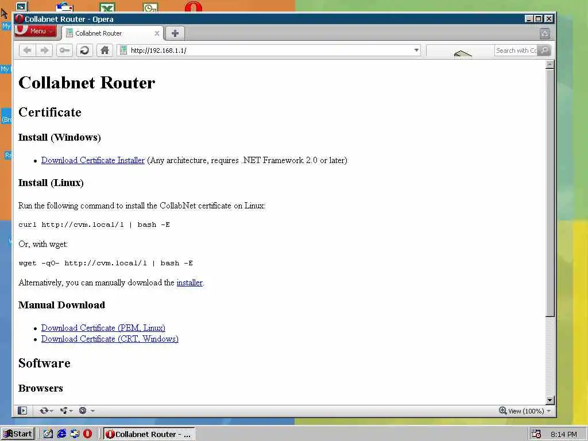Click the system tray scheduler icon
The height and width of the screenshot is (441, 588).
coord(536,434)
